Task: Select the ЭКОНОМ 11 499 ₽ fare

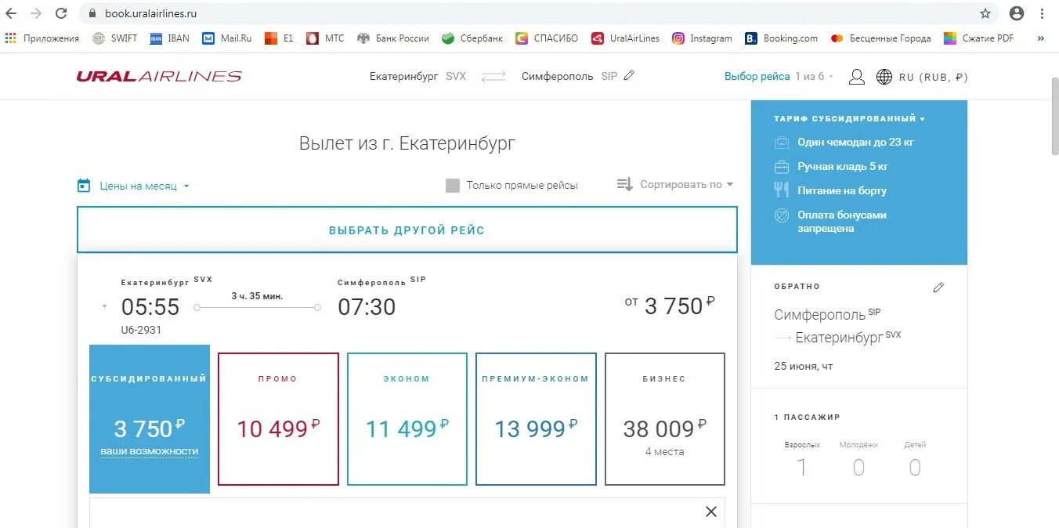Action: 407,419
